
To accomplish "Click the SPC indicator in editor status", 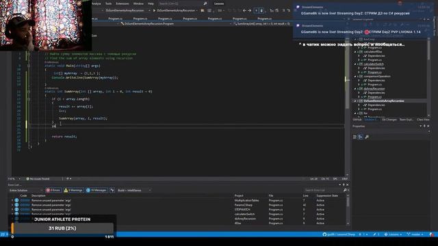I will tap(335, 179).
